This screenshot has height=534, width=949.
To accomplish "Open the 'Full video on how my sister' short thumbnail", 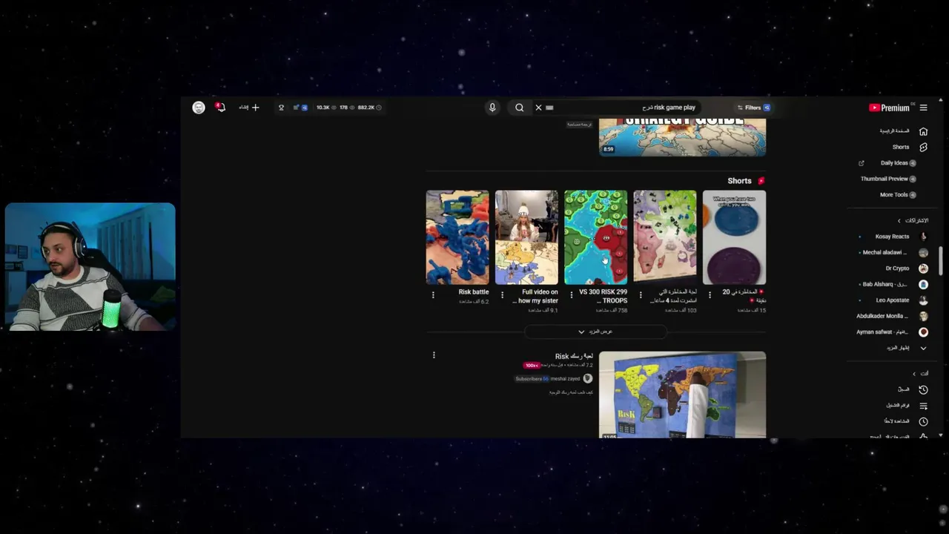I will click(526, 237).
